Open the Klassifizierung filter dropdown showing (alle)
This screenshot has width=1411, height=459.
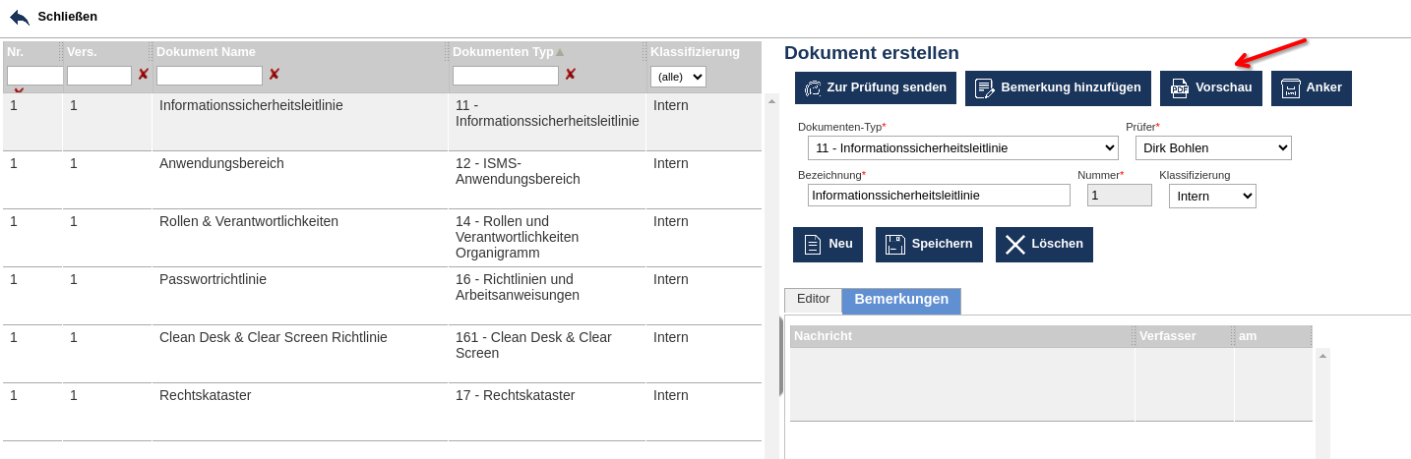(x=678, y=77)
